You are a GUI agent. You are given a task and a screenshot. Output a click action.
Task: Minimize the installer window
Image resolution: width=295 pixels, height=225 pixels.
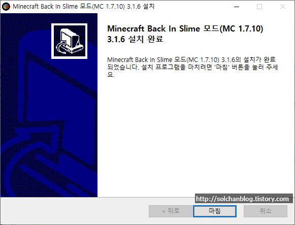237,7
